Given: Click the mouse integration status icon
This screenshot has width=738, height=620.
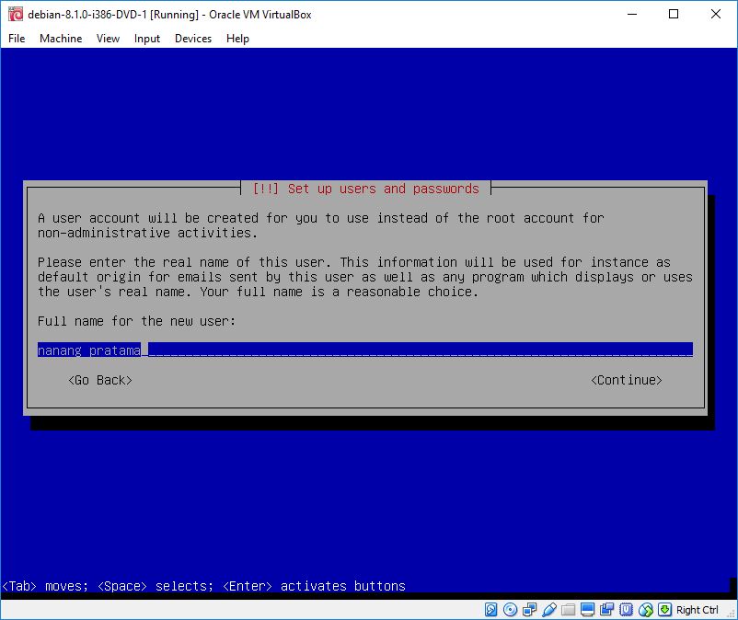Looking at the screenshot, I should coord(646,610).
